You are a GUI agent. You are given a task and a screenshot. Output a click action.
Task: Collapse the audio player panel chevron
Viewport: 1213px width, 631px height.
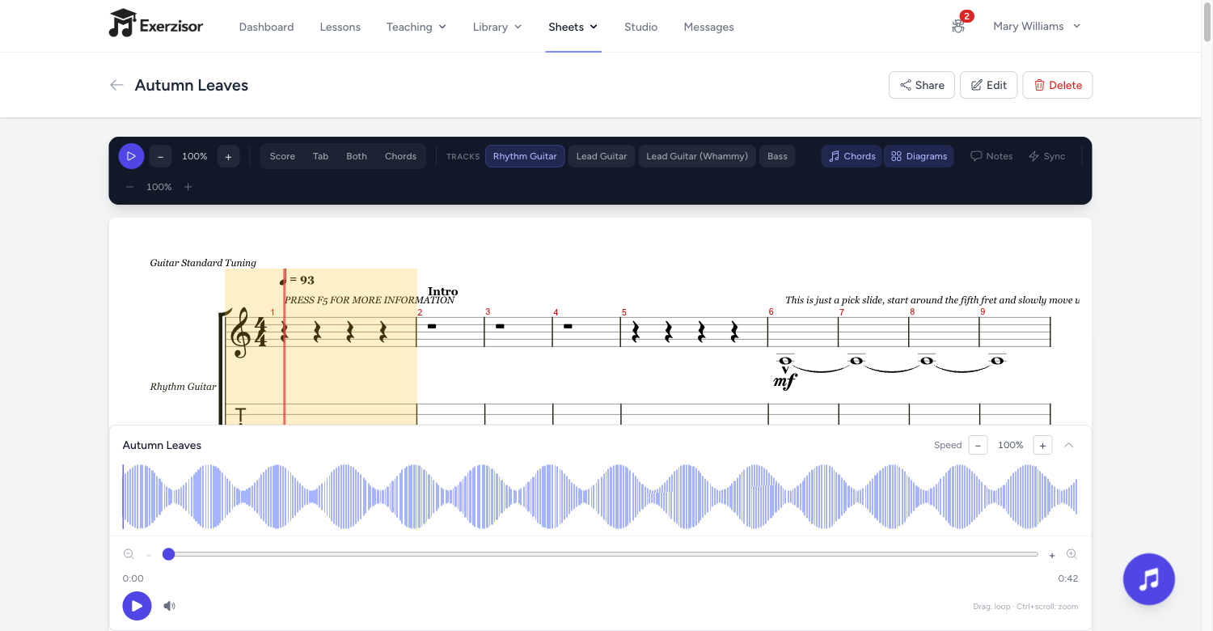point(1069,445)
